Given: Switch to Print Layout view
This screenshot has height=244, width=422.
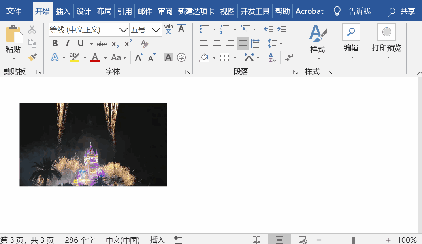Looking at the screenshot, I should [279, 240].
